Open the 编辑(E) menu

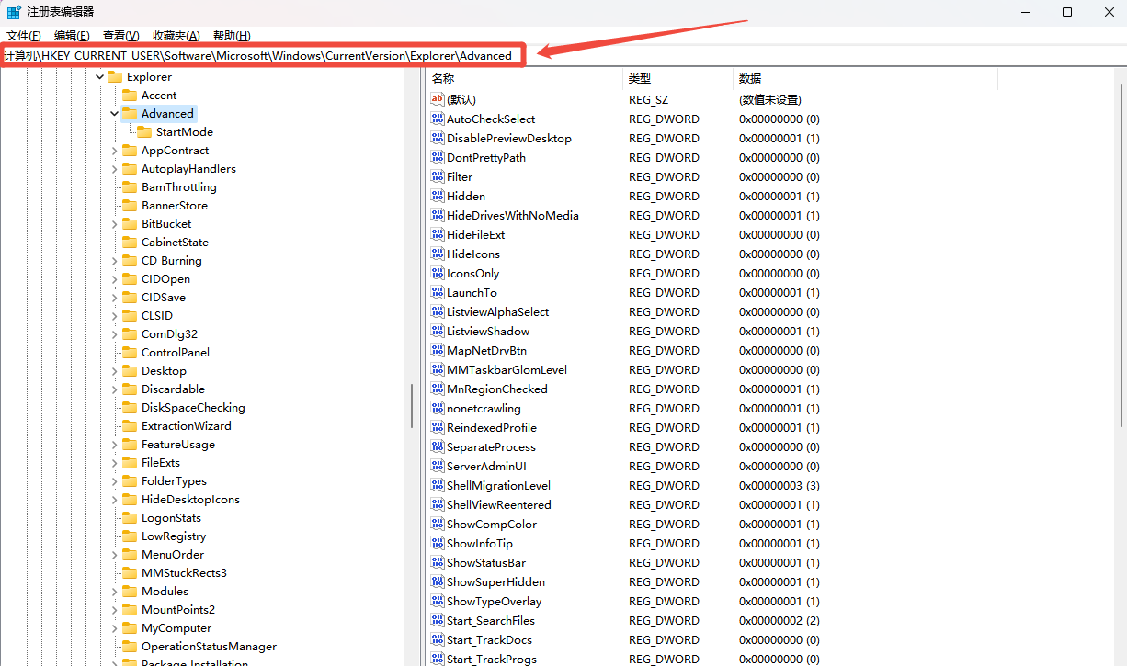(x=72, y=35)
